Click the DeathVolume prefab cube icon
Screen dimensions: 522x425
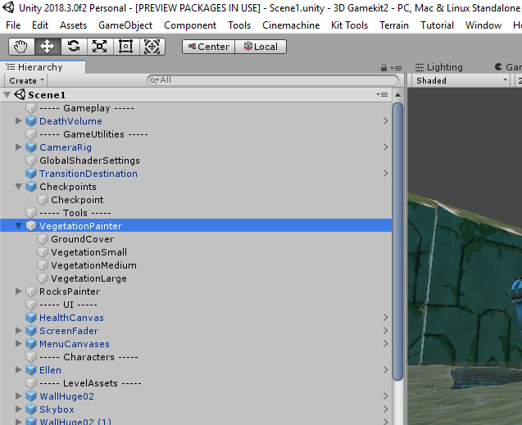(x=31, y=121)
